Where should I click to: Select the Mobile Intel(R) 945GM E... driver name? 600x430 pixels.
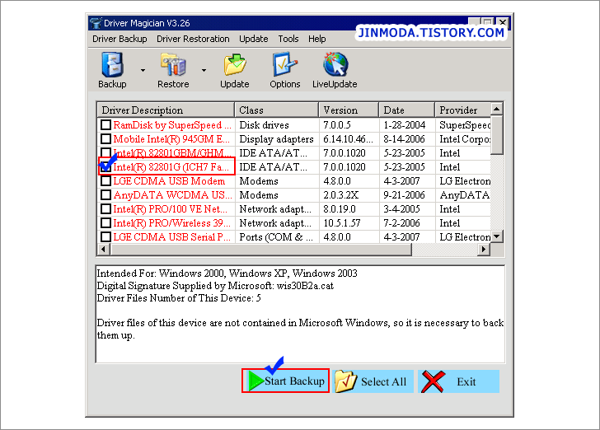pos(171,139)
